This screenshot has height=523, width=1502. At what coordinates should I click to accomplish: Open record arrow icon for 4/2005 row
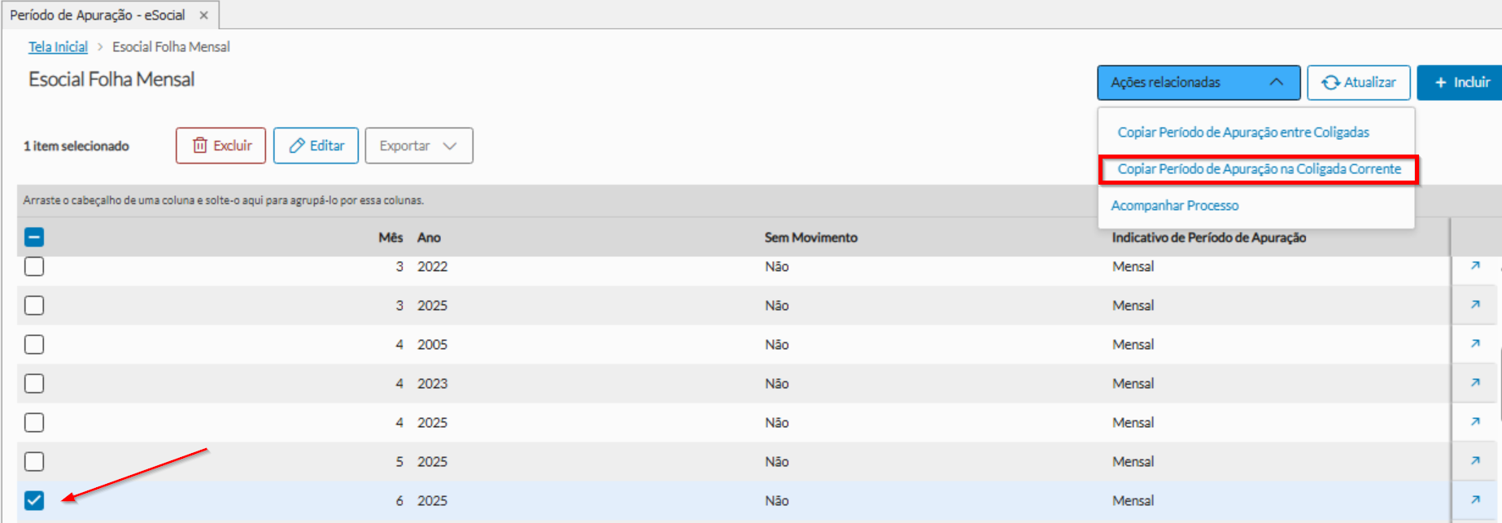click(1475, 344)
